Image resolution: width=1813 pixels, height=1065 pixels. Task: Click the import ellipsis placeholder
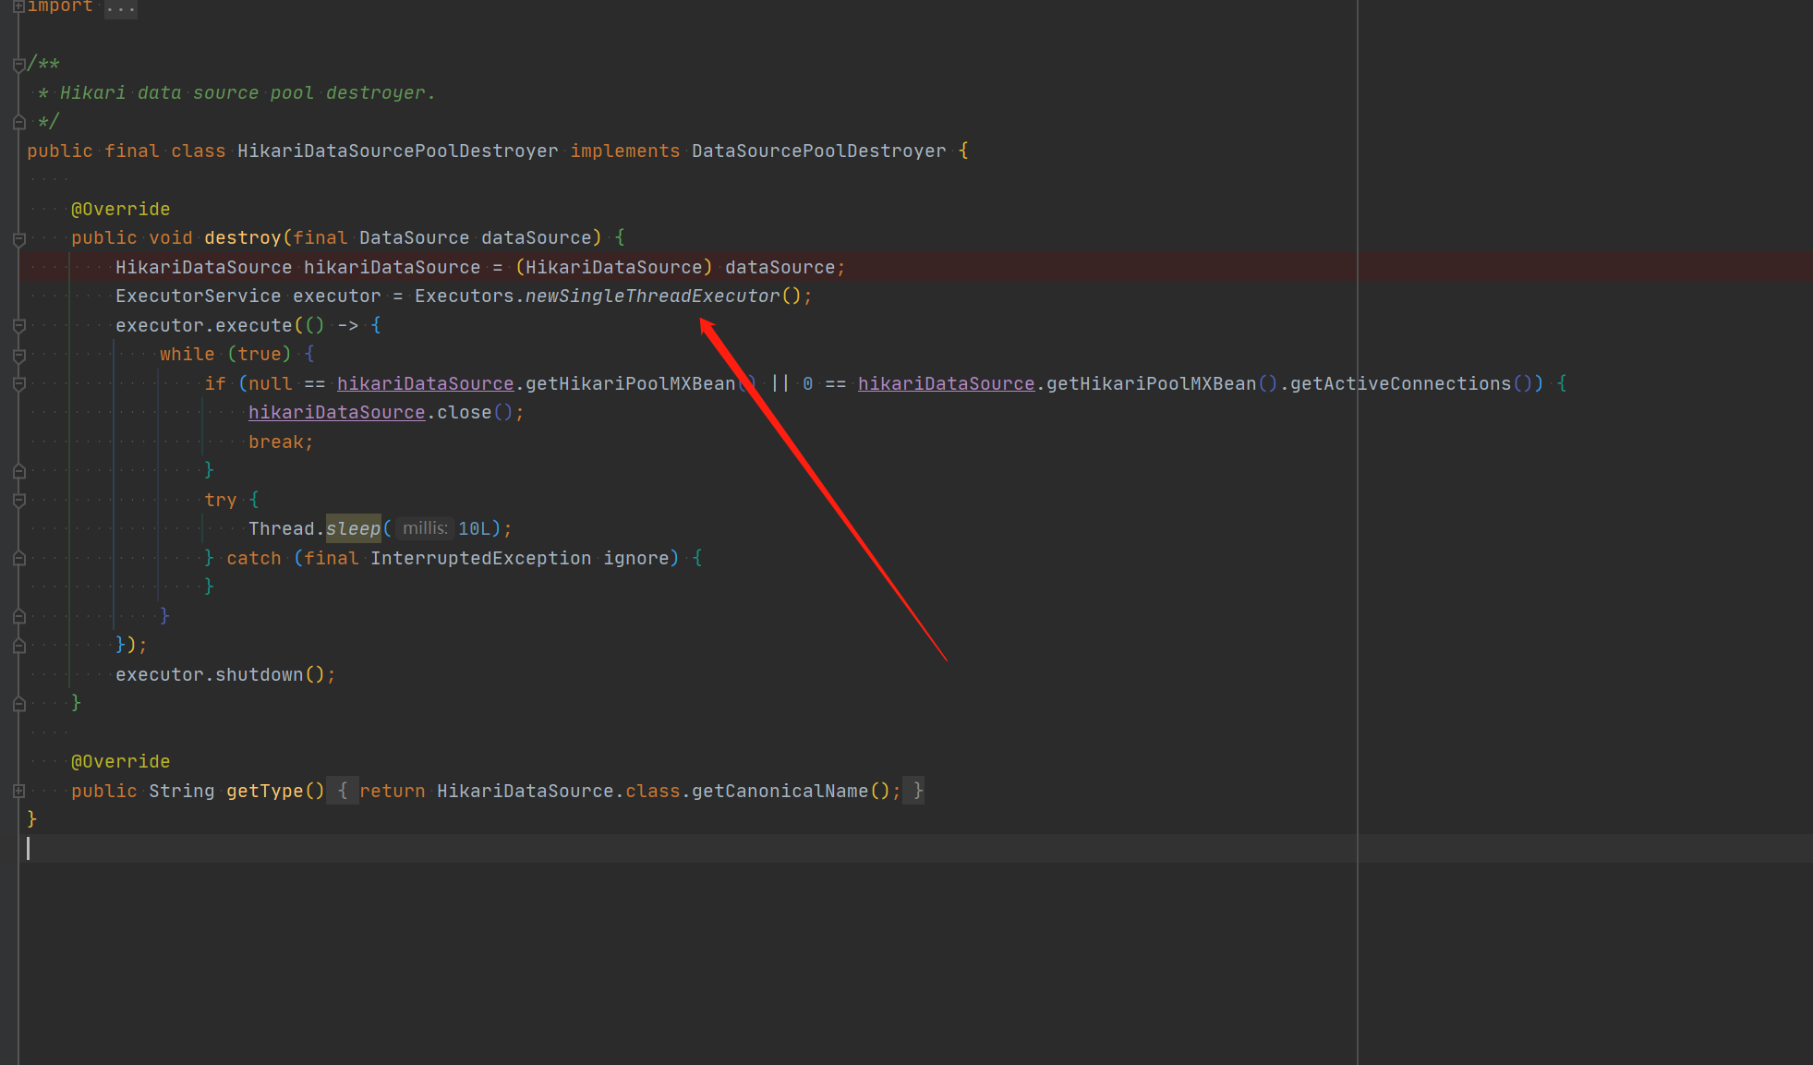point(120,7)
